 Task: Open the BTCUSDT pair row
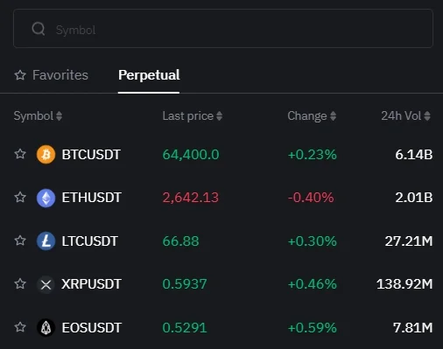(x=223, y=154)
